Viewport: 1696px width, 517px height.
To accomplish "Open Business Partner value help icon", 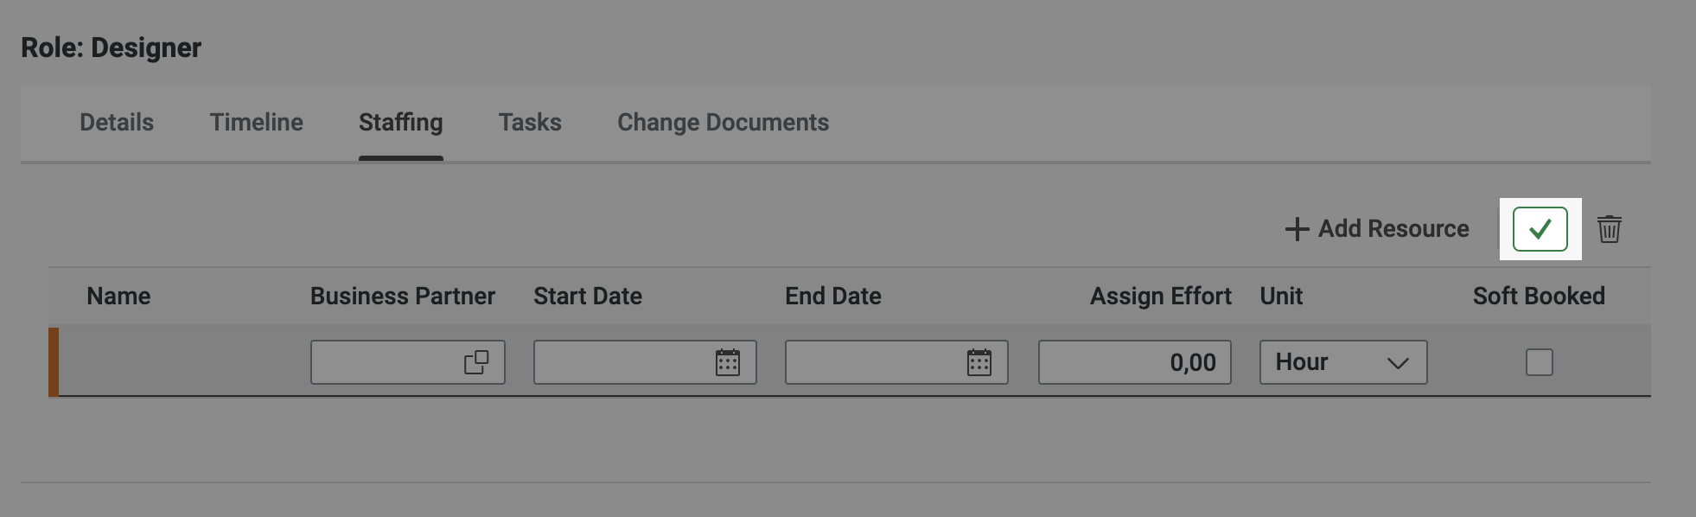I will click(476, 362).
